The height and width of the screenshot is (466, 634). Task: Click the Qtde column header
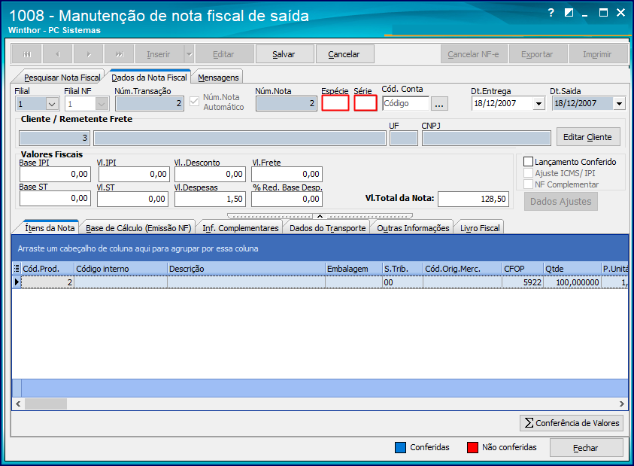click(x=572, y=269)
